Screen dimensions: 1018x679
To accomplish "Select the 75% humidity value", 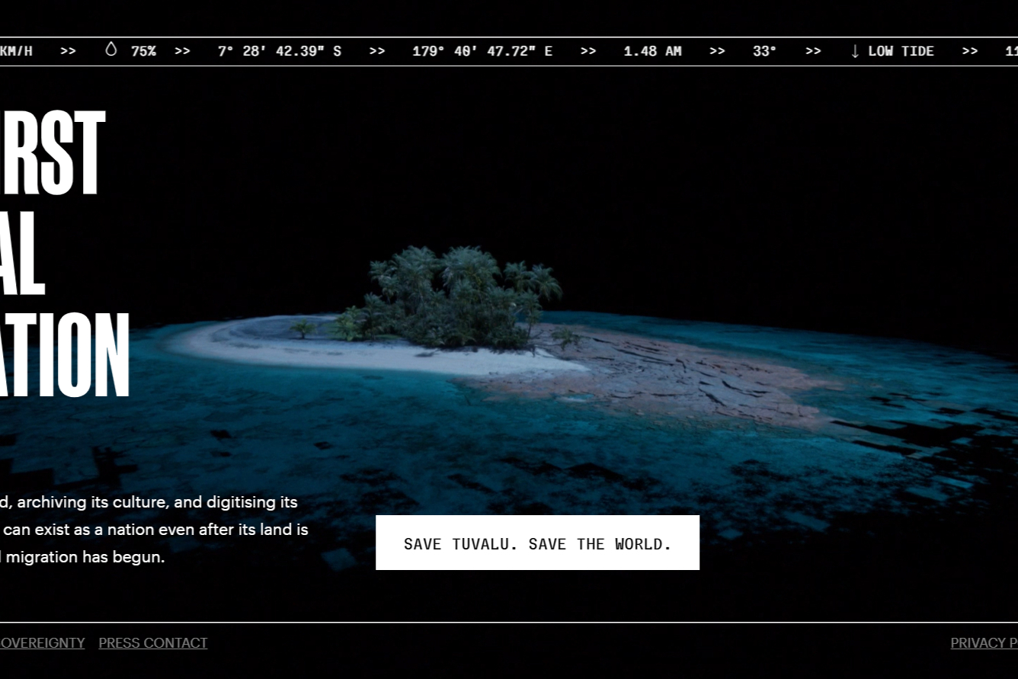I will point(143,51).
